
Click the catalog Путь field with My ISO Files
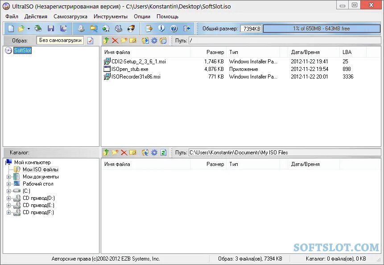point(285,152)
